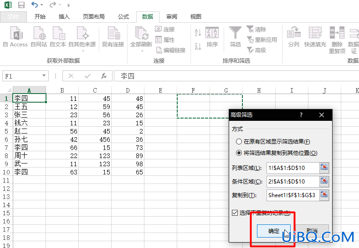Open 属性 data range properties

(165, 40)
